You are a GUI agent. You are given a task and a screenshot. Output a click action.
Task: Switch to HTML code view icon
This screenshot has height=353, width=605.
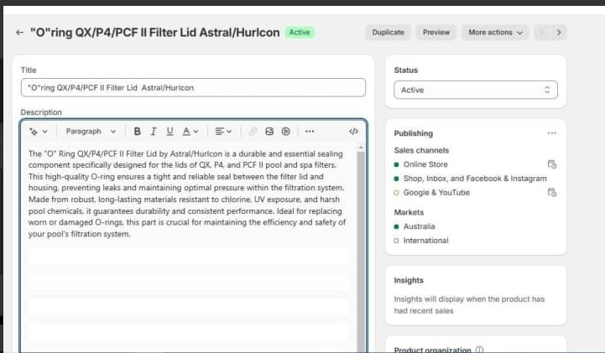pos(353,132)
